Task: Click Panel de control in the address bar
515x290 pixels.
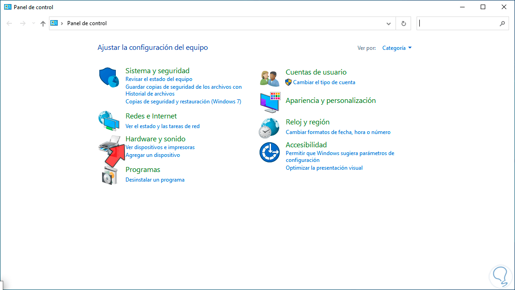Action: 87,23
